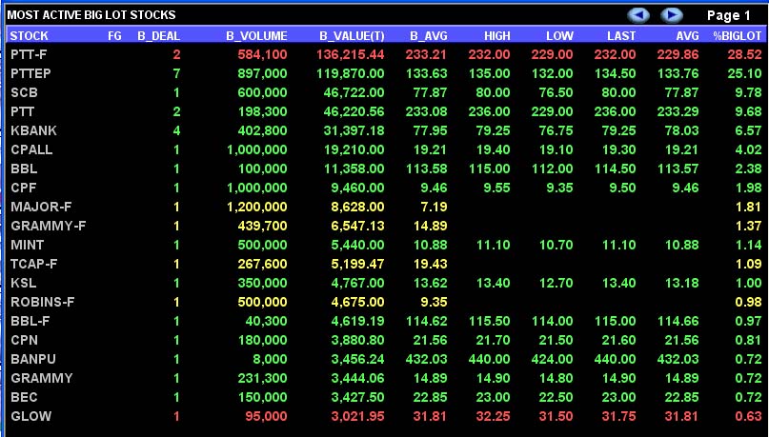Image resolution: width=769 pixels, height=437 pixels.
Task: Select the MAJOR-F stock symbol
Action: (x=41, y=207)
